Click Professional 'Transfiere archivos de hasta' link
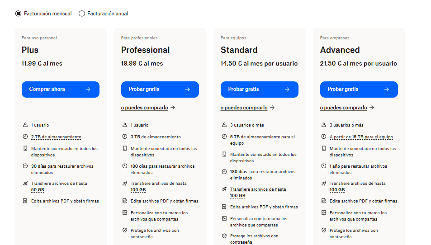This screenshot has width=431, height=245. (158, 184)
